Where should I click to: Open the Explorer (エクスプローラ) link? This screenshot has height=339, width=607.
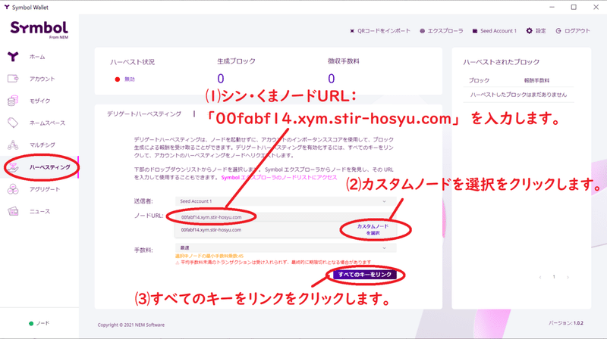click(442, 31)
